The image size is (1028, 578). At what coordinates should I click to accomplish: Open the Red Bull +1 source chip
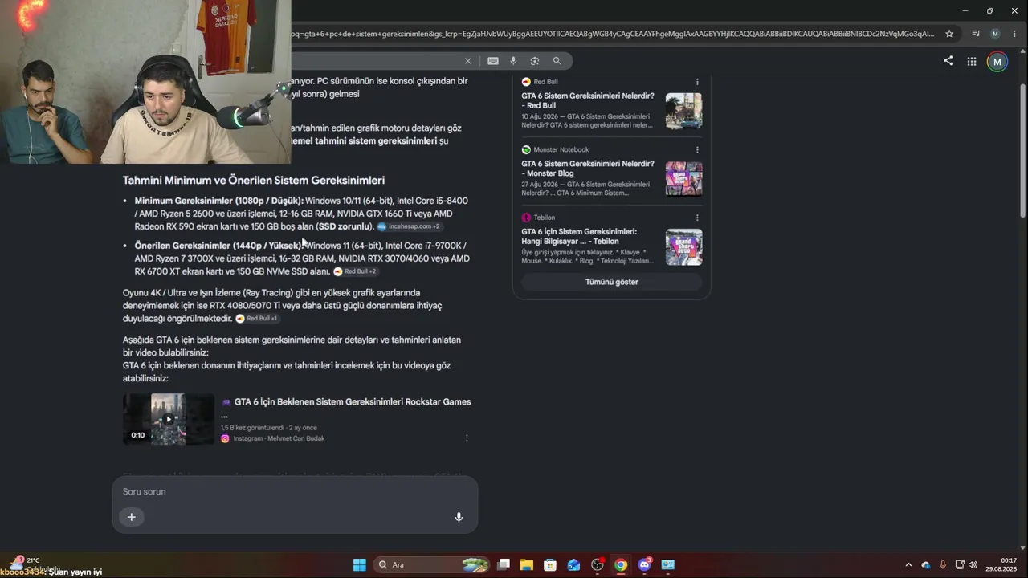click(257, 319)
